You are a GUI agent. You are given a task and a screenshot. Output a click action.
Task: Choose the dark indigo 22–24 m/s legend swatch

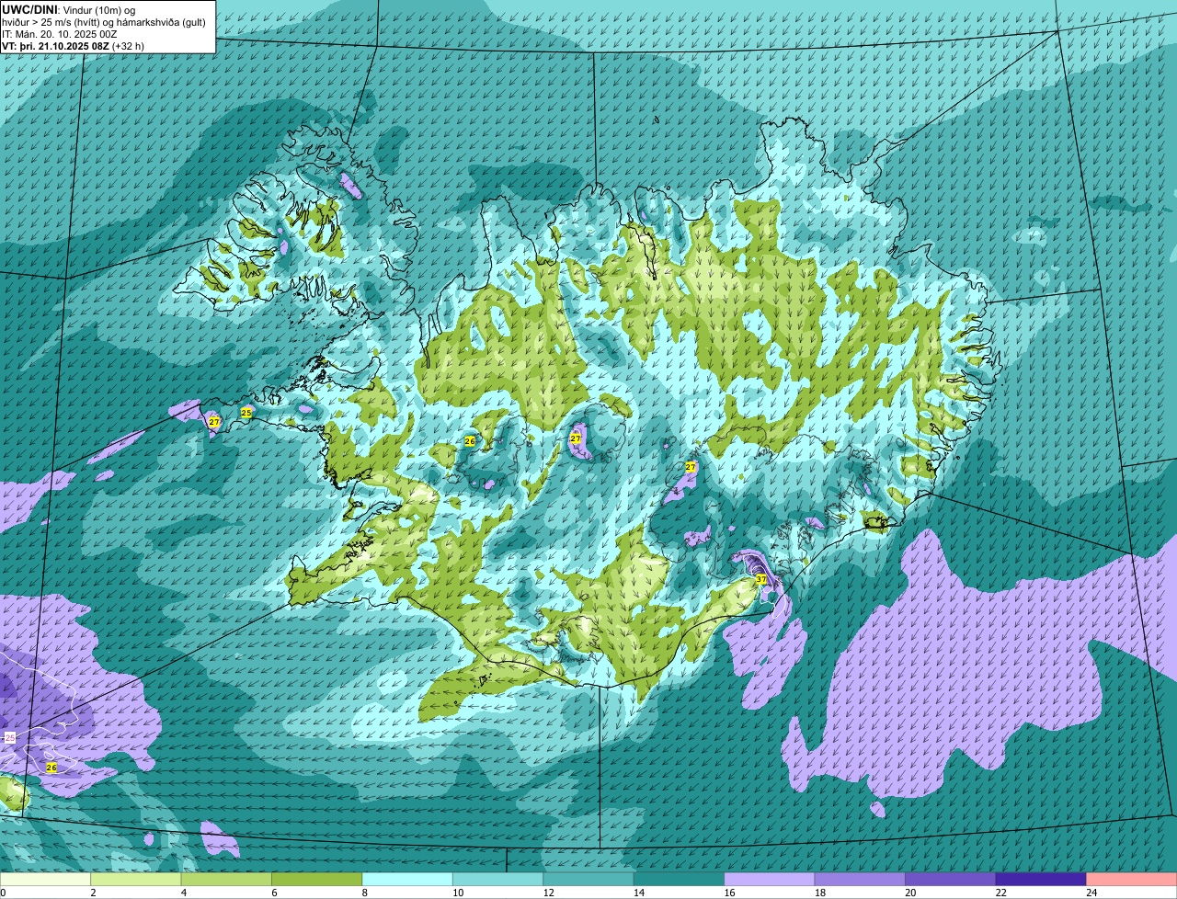(1041, 879)
